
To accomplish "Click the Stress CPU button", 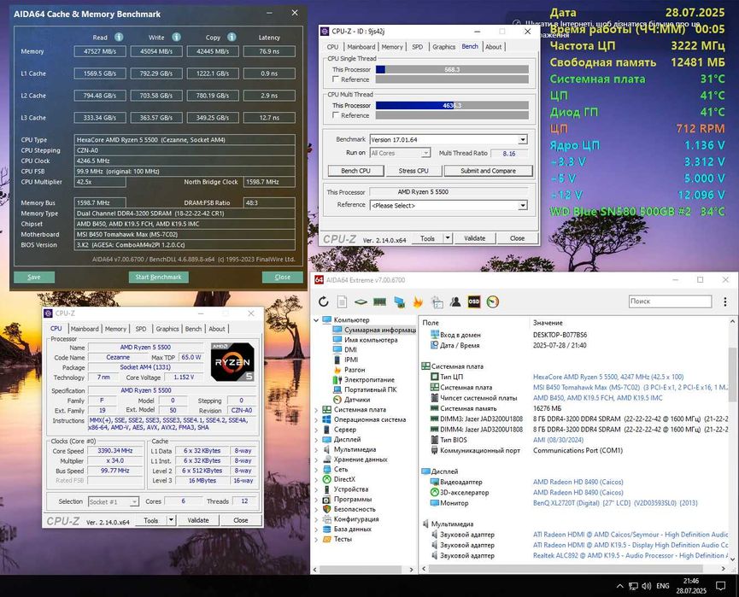I will click(413, 171).
